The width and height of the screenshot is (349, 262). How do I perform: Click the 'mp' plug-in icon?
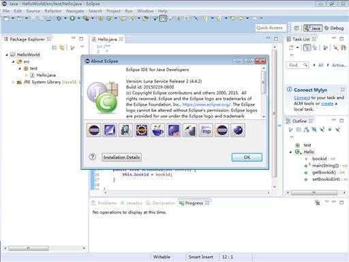206,130
